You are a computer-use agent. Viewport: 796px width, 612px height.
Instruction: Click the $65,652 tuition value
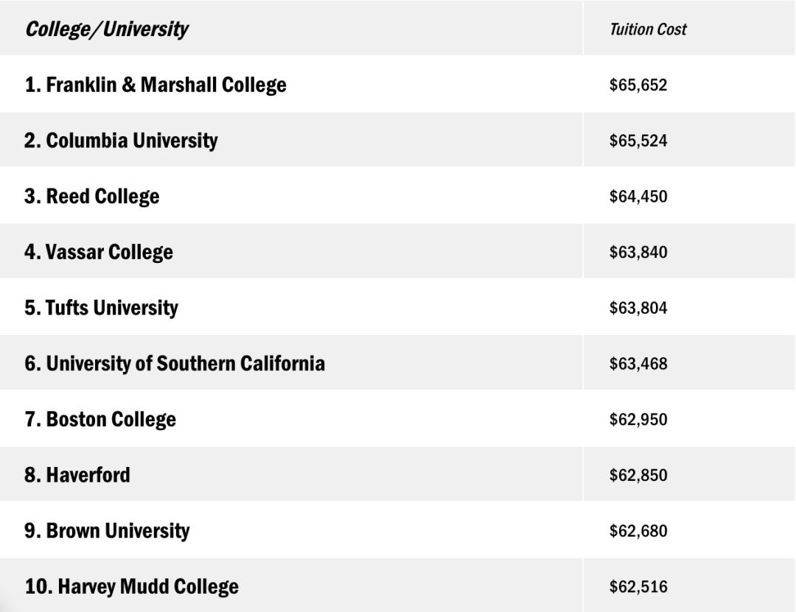tap(638, 85)
